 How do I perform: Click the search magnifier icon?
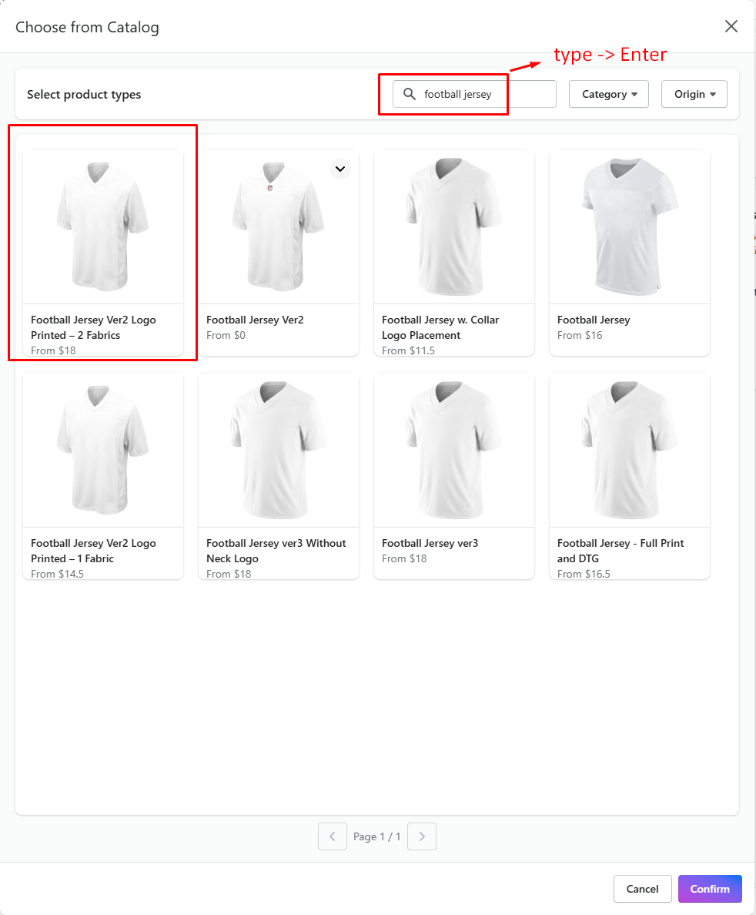410,94
